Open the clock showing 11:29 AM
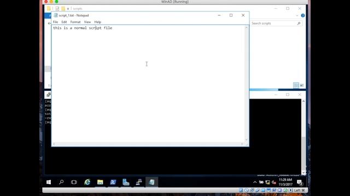 coord(285,182)
